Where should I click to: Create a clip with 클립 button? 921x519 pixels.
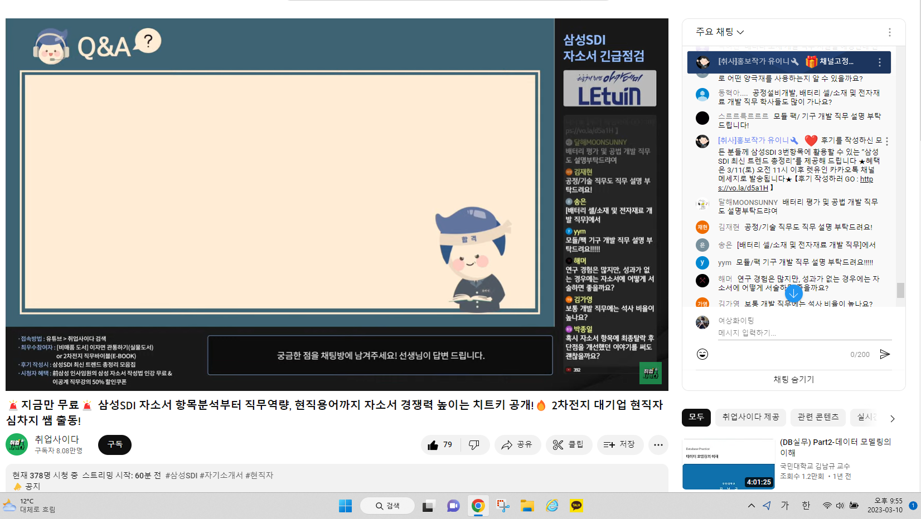[x=568, y=445]
